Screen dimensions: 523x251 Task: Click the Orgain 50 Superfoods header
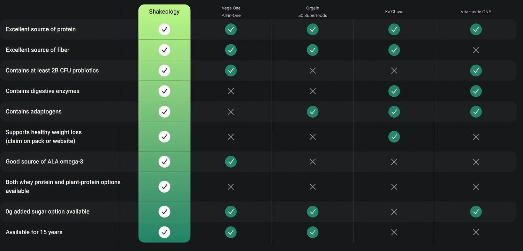click(313, 12)
